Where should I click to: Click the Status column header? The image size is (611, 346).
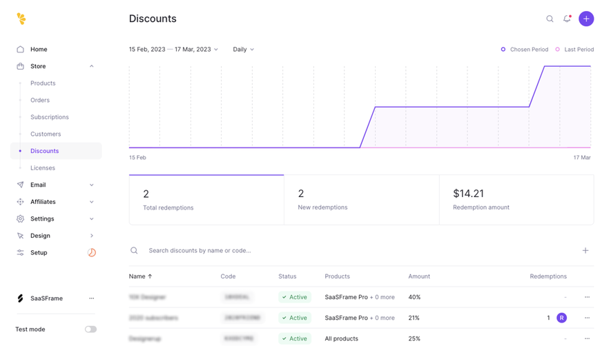coord(287,276)
